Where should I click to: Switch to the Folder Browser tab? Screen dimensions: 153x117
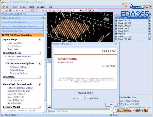click(x=62, y=111)
